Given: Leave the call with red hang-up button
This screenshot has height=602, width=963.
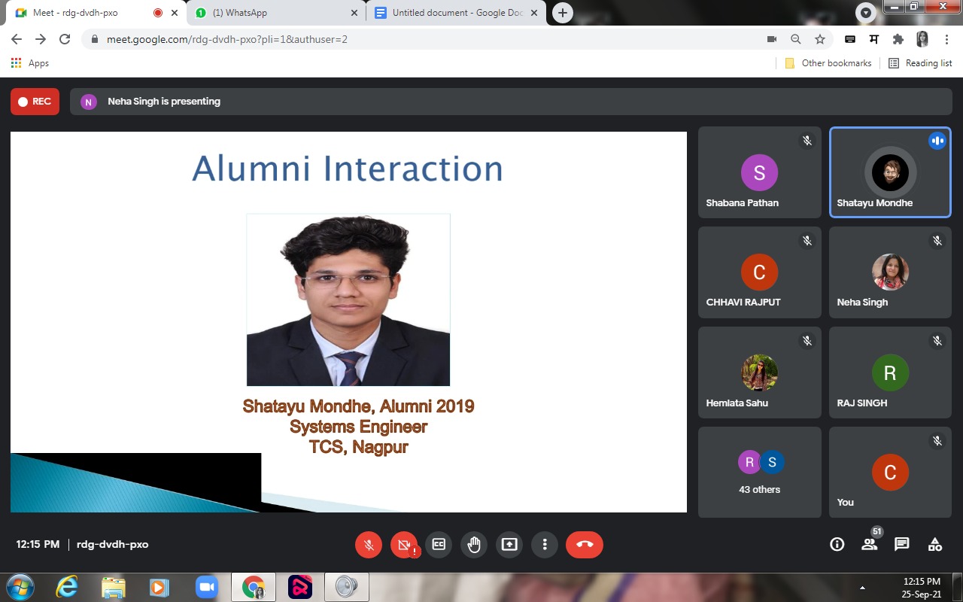Looking at the screenshot, I should [585, 545].
